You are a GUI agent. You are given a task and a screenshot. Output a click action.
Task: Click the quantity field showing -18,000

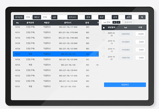tap(140, 34)
